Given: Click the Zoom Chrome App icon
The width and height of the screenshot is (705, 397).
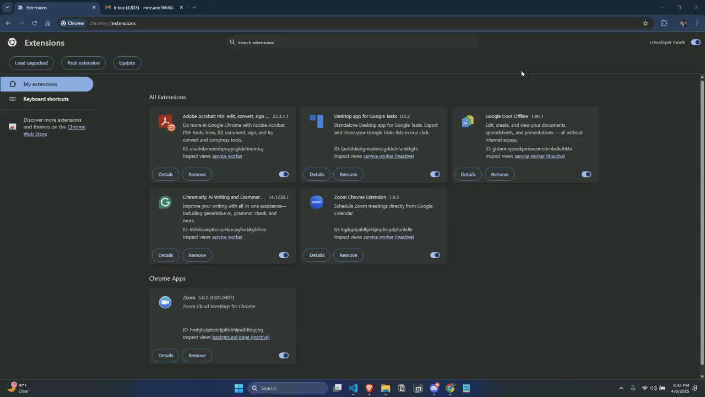Looking at the screenshot, I should 165,302.
